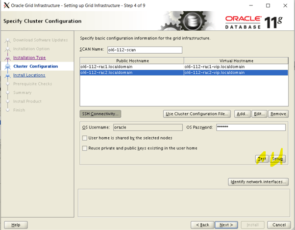Click the Installation Type step link

tap(29, 58)
